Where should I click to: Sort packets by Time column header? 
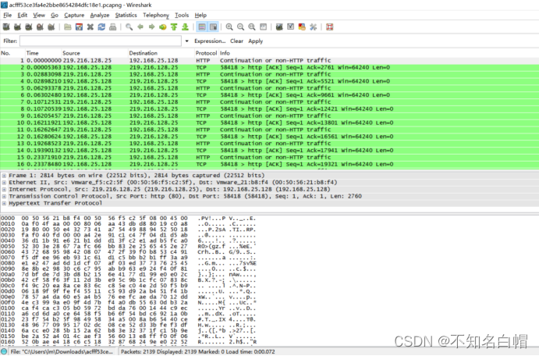pyautogui.click(x=44, y=53)
